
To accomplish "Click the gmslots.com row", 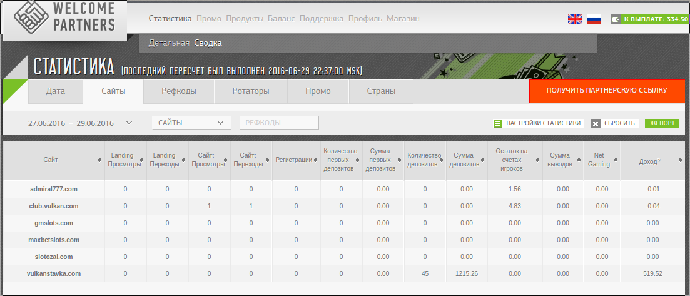I will (x=345, y=223).
